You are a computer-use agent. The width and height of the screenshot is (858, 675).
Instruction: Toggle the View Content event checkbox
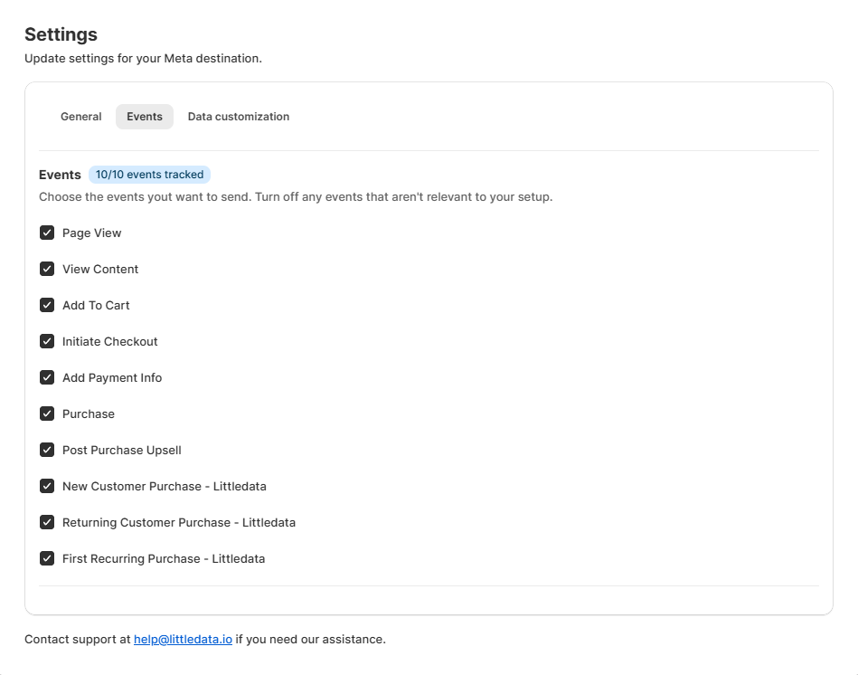[x=47, y=269]
